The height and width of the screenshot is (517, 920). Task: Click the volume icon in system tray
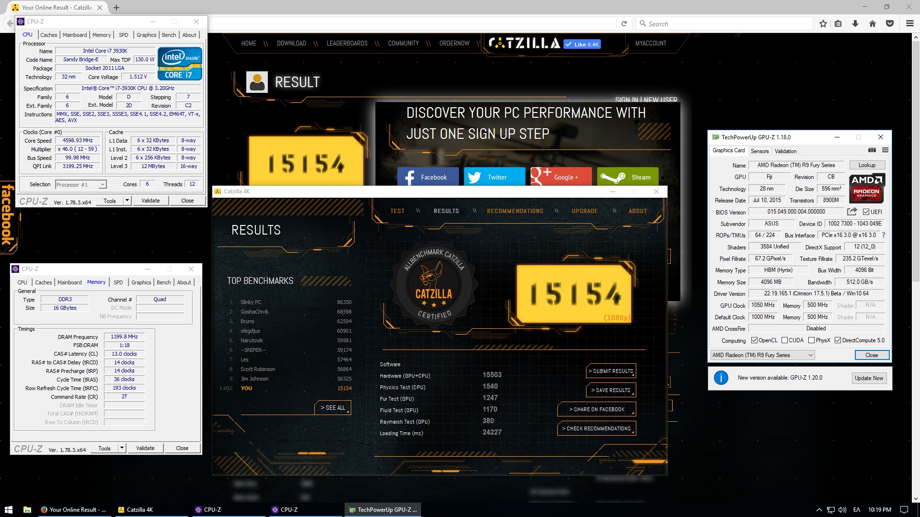point(842,510)
